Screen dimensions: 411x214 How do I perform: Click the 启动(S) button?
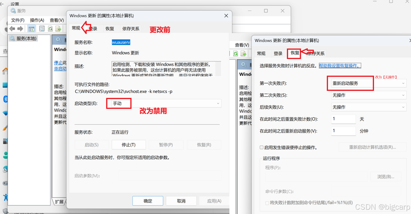click(91, 145)
